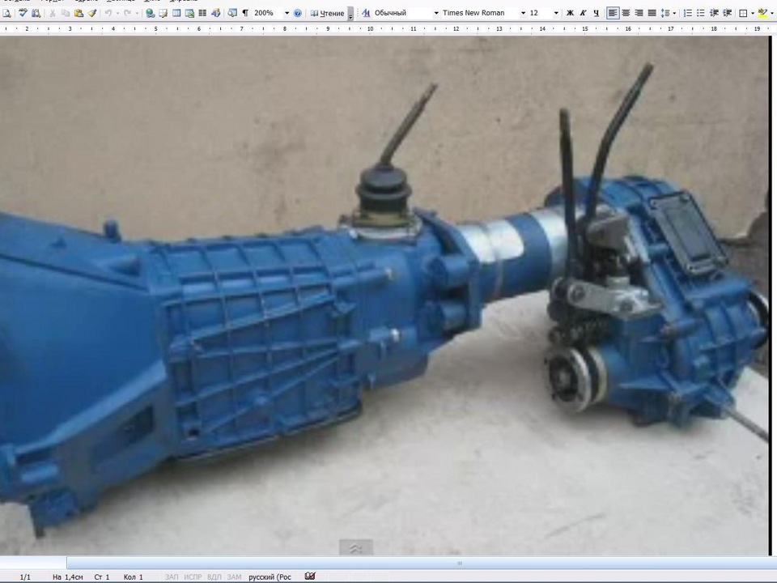This screenshot has height=583, width=777.
Task: Expand the highlight color dropdown arrow
Action: 772,14
